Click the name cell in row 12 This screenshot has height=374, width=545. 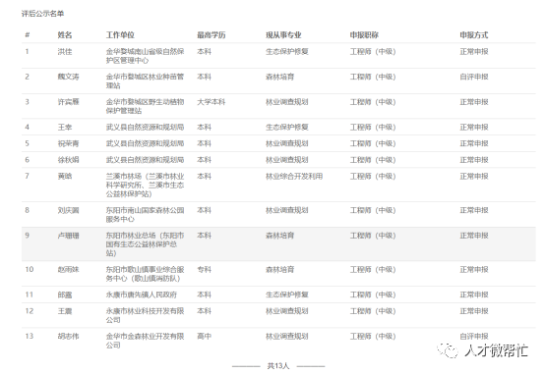pyautogui.click(x=65, y=311)
